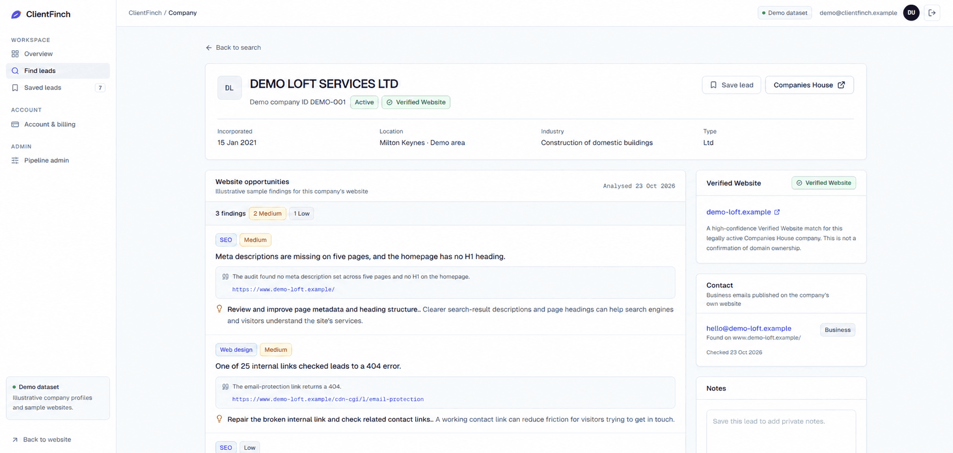Click the lightbulb icon beside metadata recommendation
This screenshot has width=953, height=453.
220,309
